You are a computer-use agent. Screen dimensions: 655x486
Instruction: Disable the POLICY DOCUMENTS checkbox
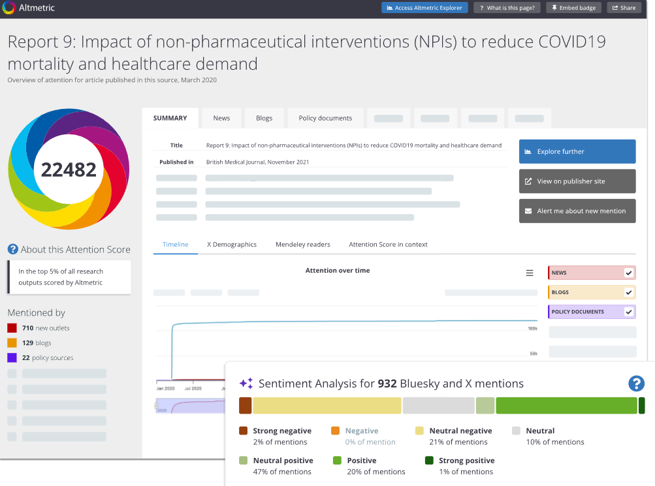coord(629,312)
